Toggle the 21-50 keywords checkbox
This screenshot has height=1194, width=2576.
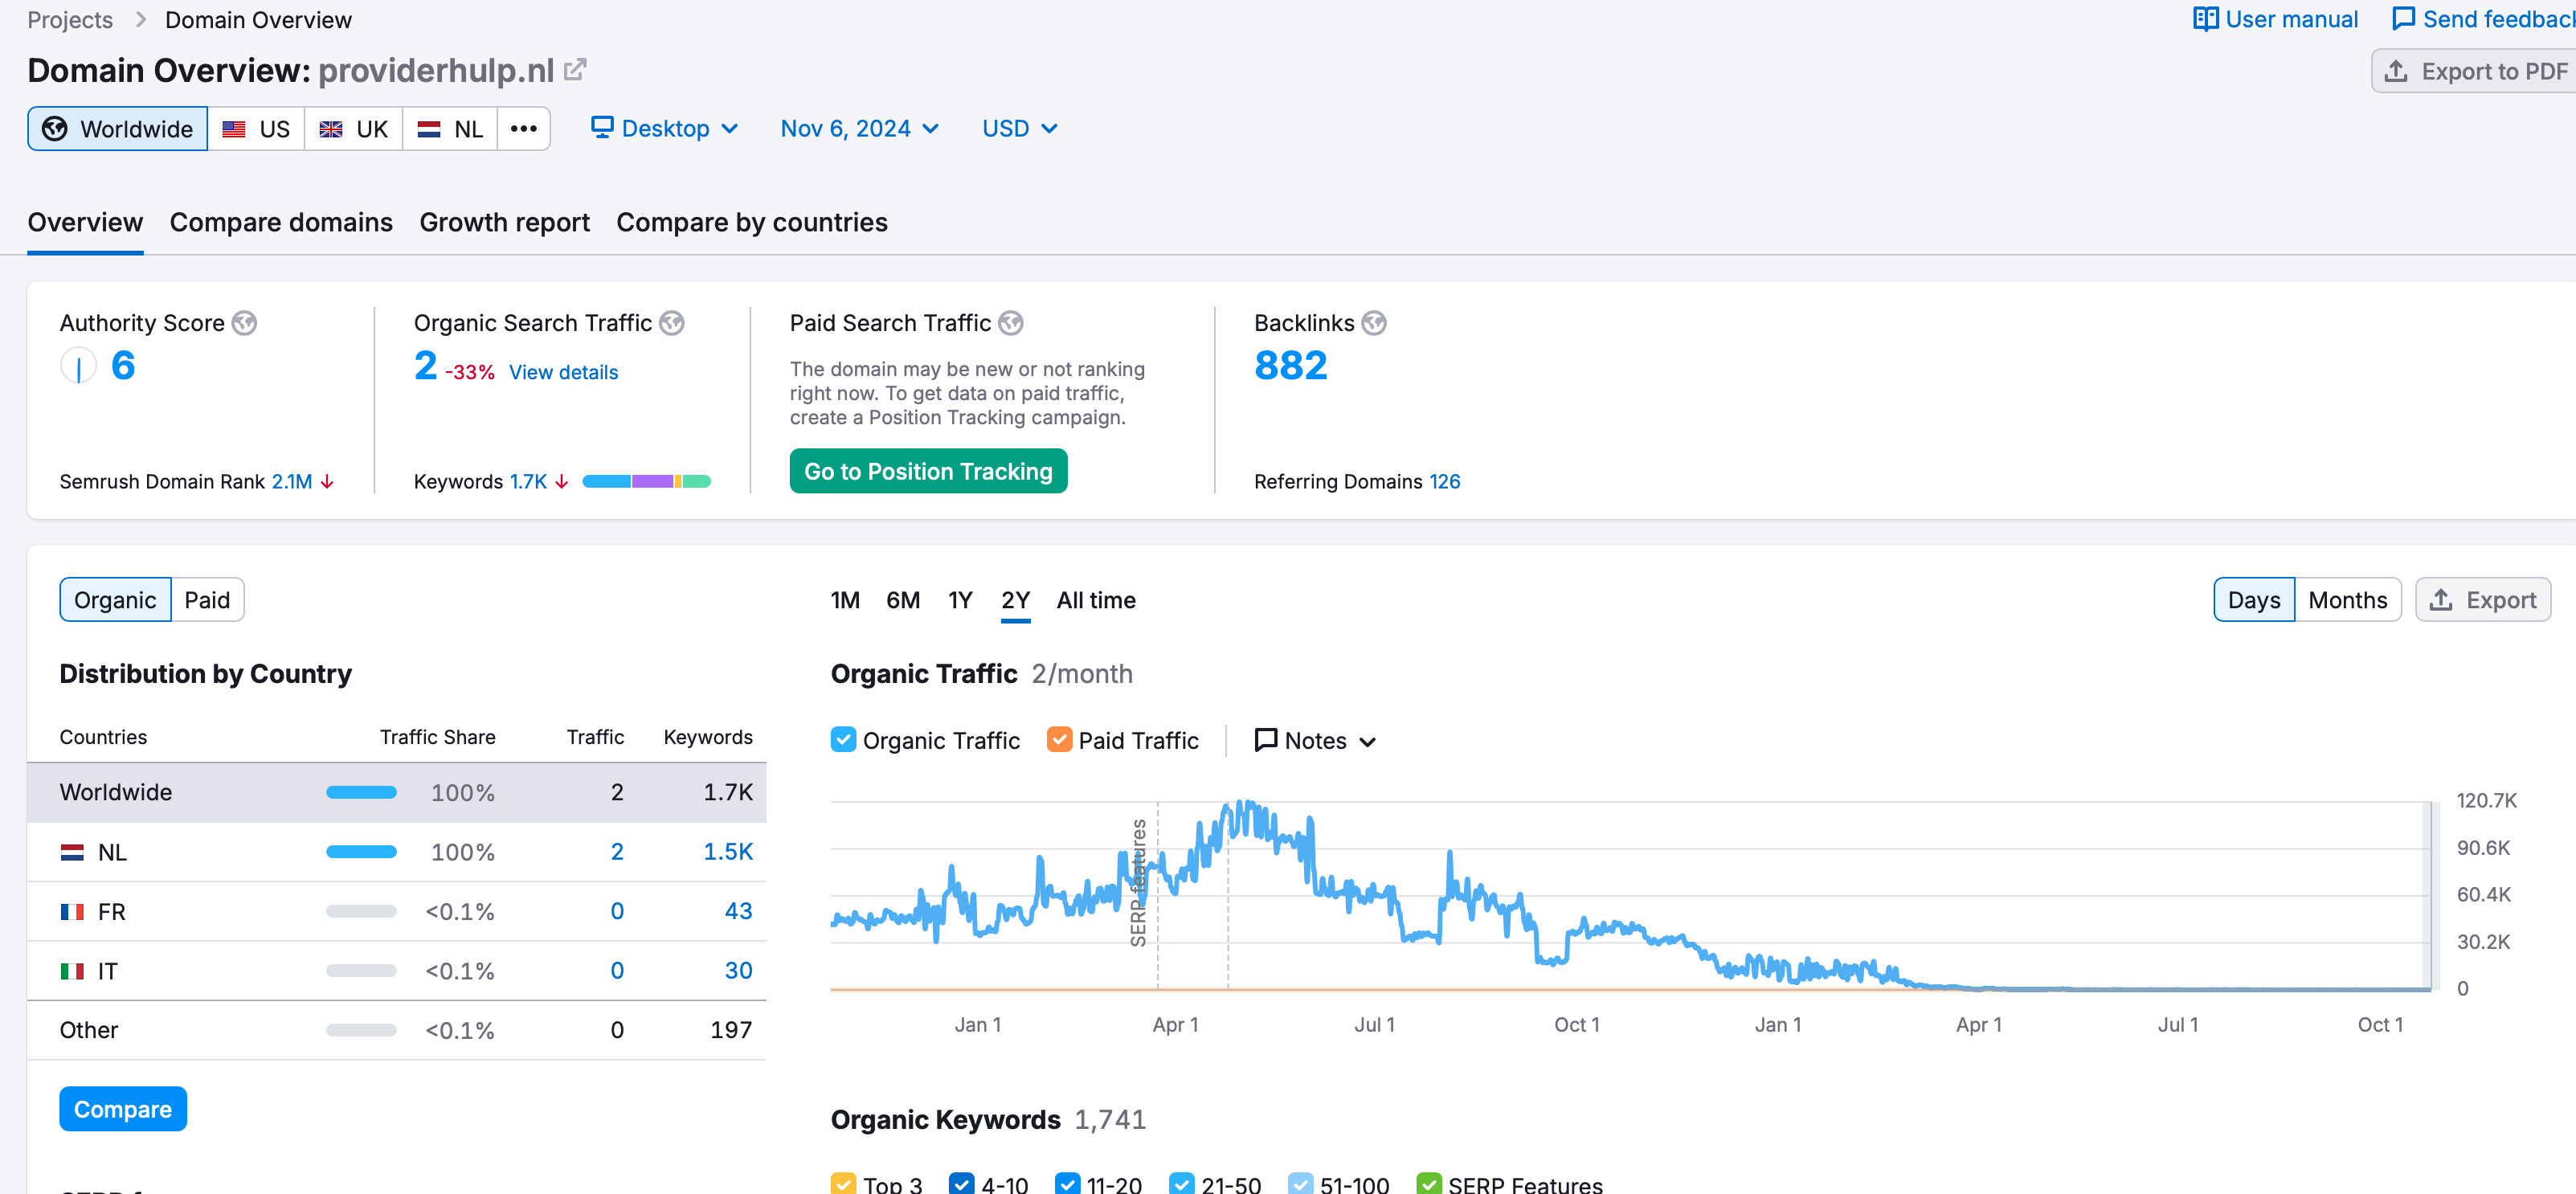pyautogui.click(x=1181, y=1184)
